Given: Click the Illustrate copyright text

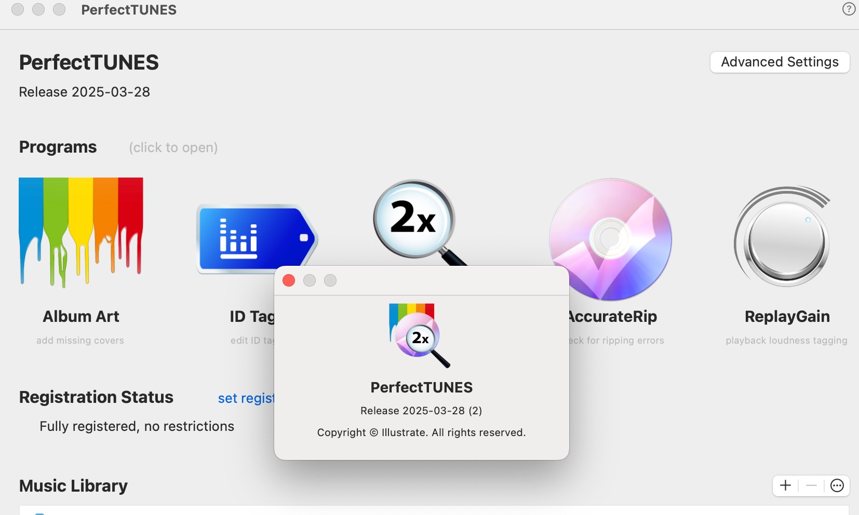Looking at the screenshot, I should (x=421, y=432).
